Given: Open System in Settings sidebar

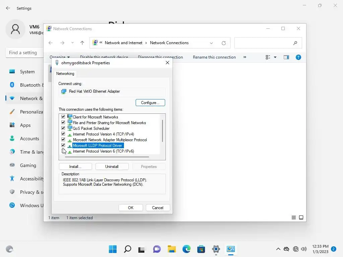Looking at the screenshot, I should click(x=24, y=72).
